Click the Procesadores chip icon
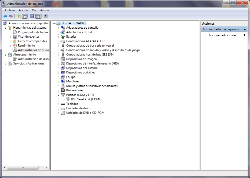This screenshot has height=178, width=250. pyautogui.click(x=63, y=90)
